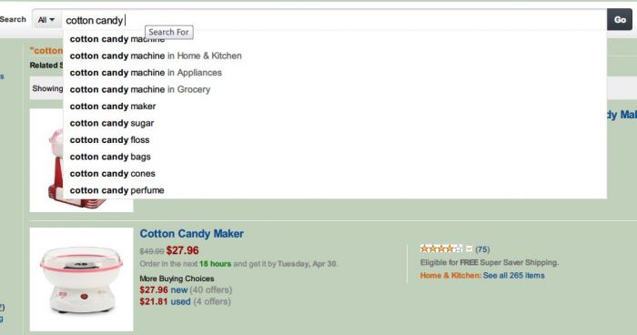Expand the rating breakdown dropdown arrow
The image size is (637, 335).
pyautogui.click(x=469, y=249)
